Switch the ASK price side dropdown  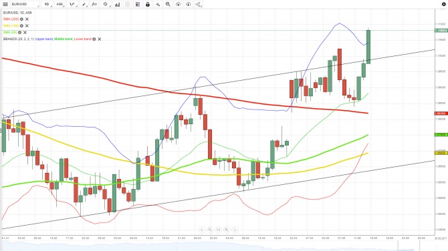click(x=60, y=4)
